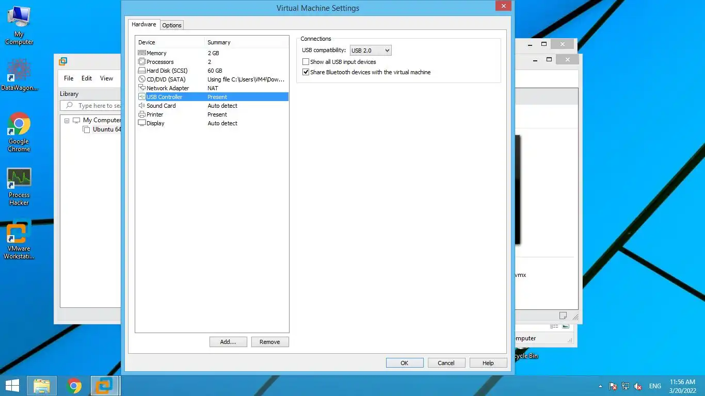Open Google Chrome desktop shortcut
Viewport: 705px width, 396px height.
coord(19,133)
